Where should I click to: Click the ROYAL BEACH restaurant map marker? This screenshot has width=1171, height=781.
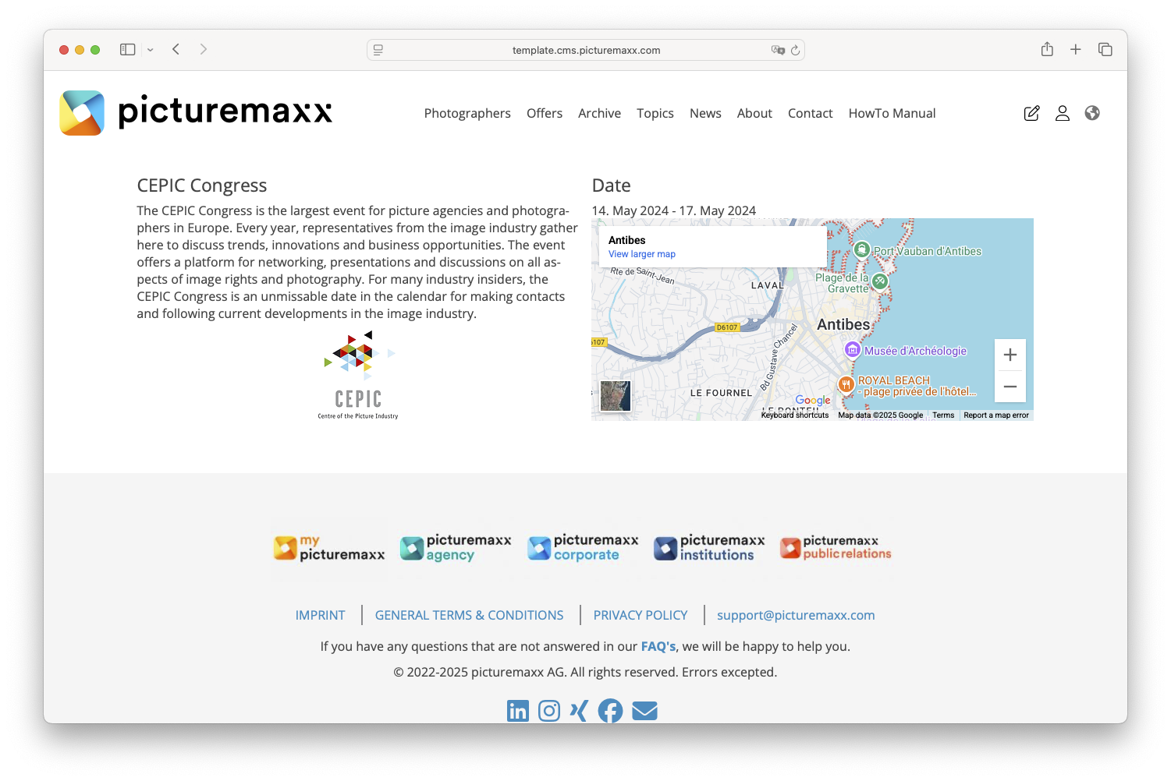point(846,383)
